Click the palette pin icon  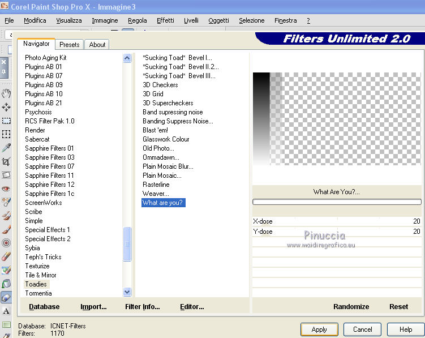point(4,71)
